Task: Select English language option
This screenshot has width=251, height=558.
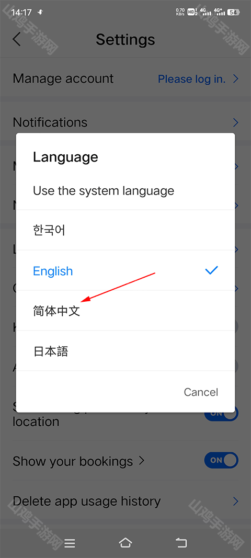Action: pos(125,270)
